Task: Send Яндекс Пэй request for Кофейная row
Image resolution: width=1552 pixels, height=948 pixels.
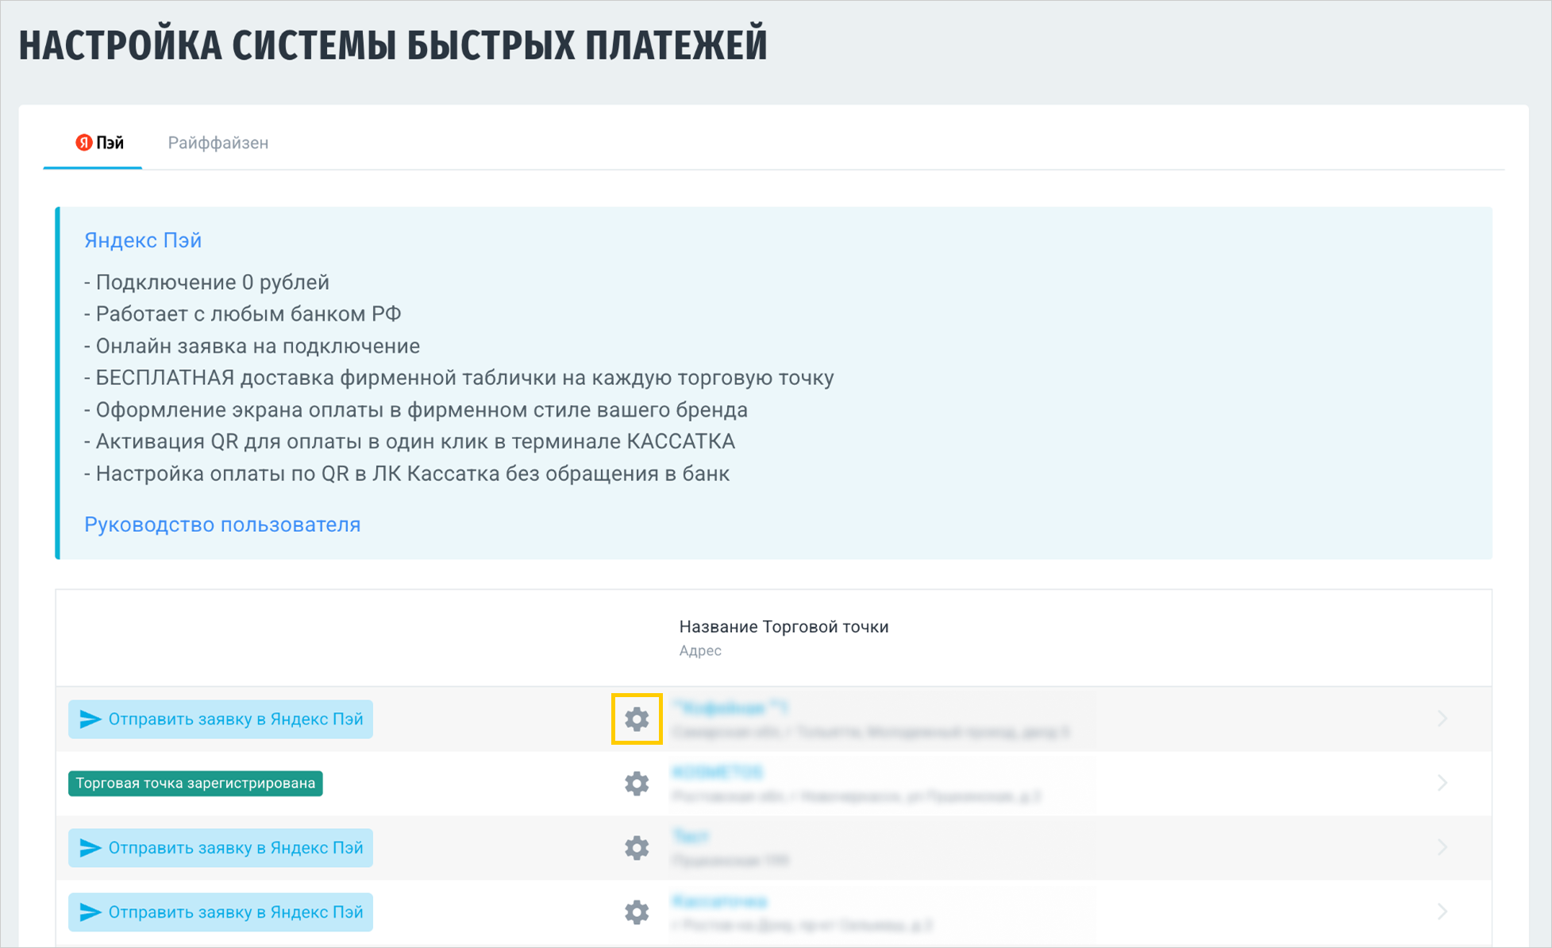Action: [221, 719]
